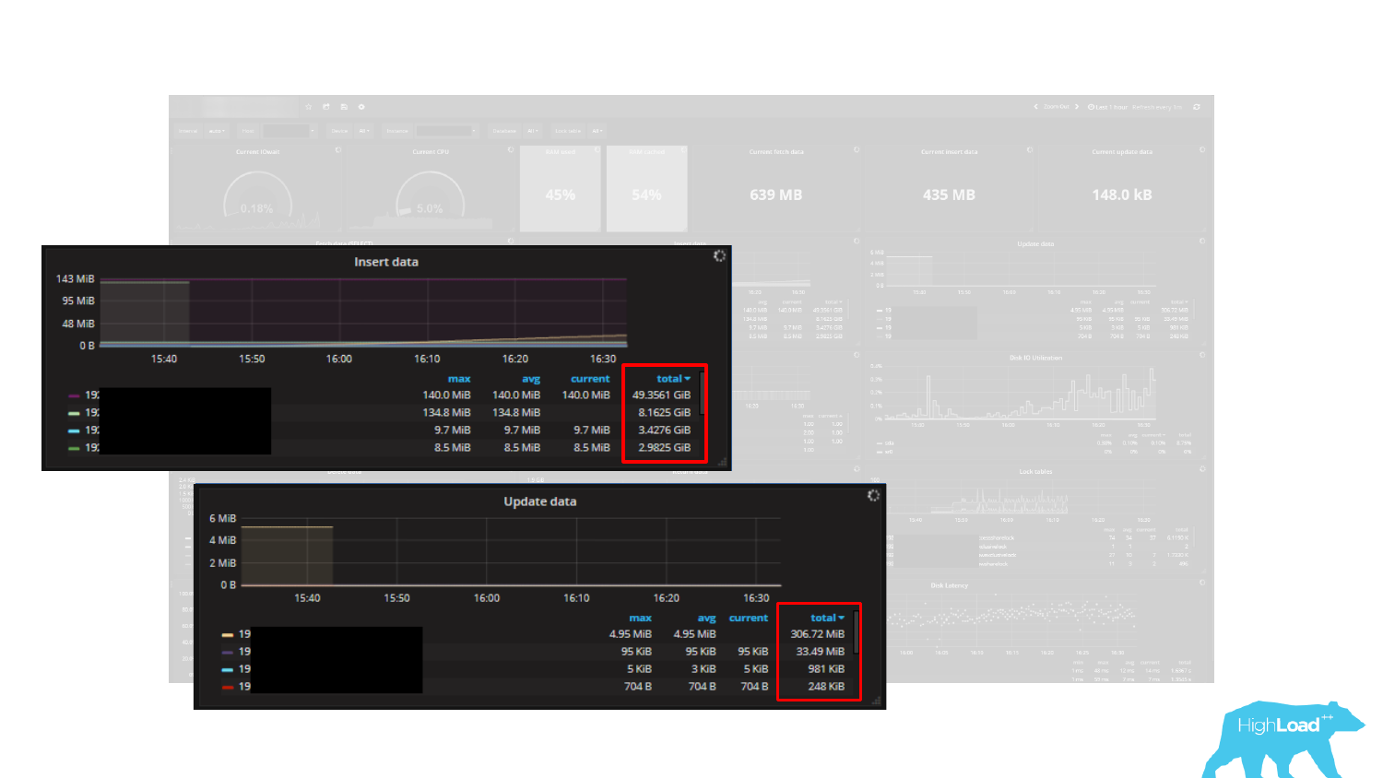Click the 8.1625 GiB total value
The height and width of the screenshot is (778, 1383).
coord(664,413)
